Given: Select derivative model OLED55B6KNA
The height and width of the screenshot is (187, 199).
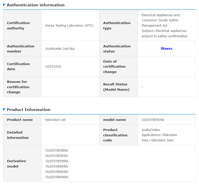Looking at the screenshot, I should [57, 172].
